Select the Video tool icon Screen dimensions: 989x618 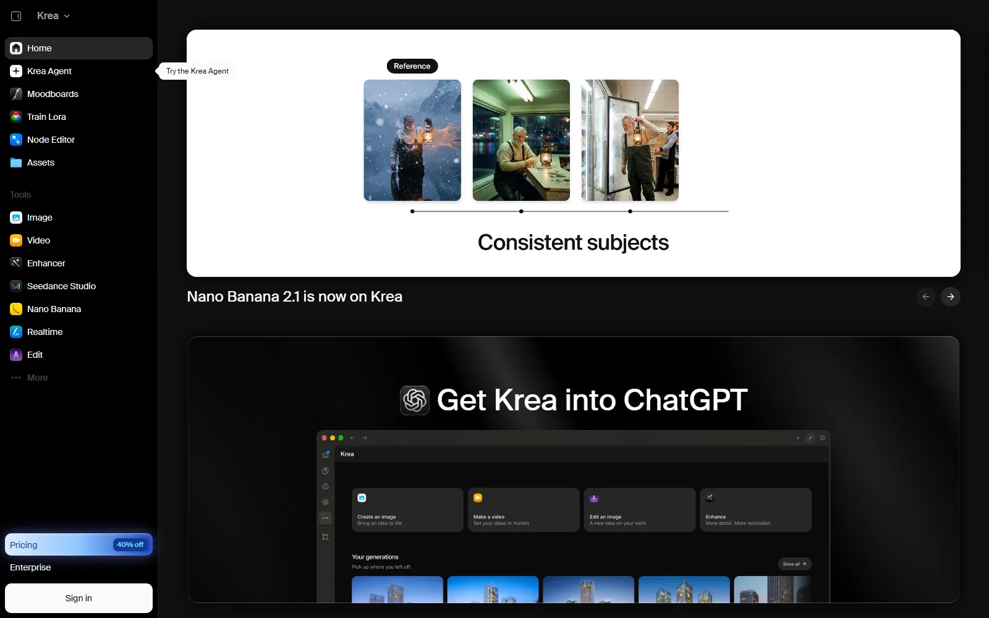coord(16,240)
